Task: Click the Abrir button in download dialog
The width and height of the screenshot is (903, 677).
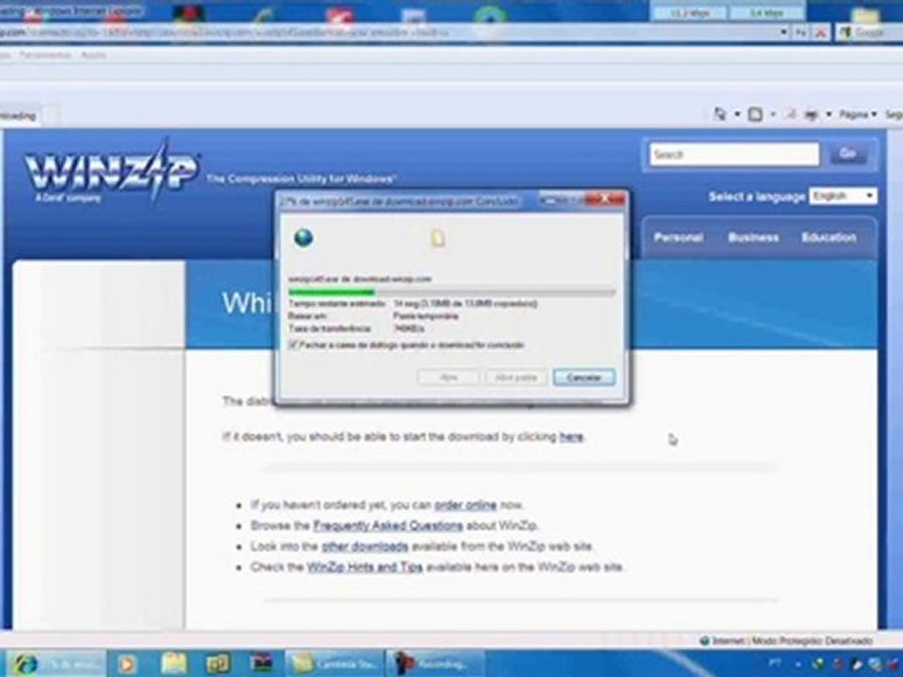Action: tap(448, 378)
